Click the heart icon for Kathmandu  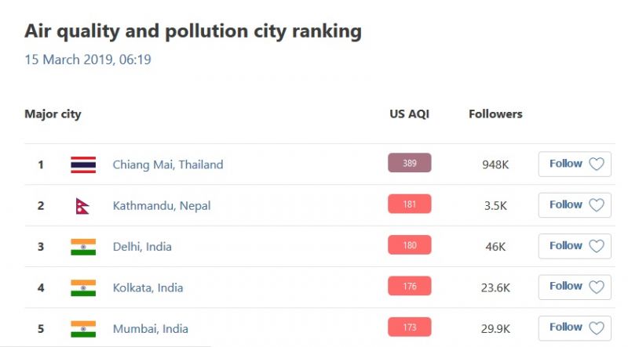coord(597,205)
